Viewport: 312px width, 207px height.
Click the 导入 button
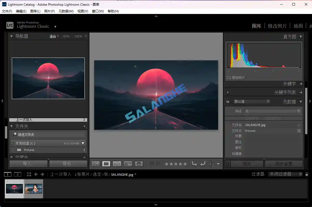pyautogui.click(x=28, y=163)
